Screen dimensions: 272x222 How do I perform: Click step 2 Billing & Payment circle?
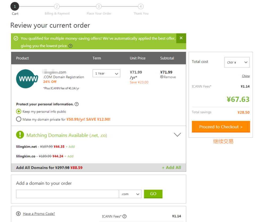point(57,6)
